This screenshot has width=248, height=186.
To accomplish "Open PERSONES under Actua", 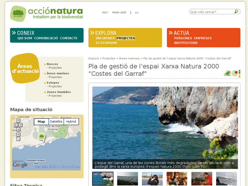I will click(x=183, y=38).
